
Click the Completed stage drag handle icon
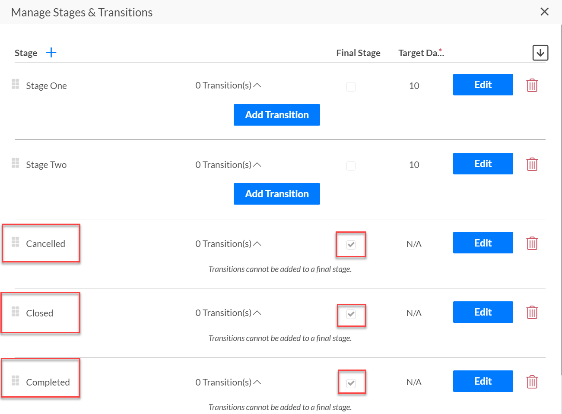tap(16, 380)
